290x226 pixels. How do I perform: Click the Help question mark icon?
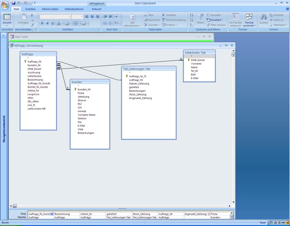coord(288,9)
